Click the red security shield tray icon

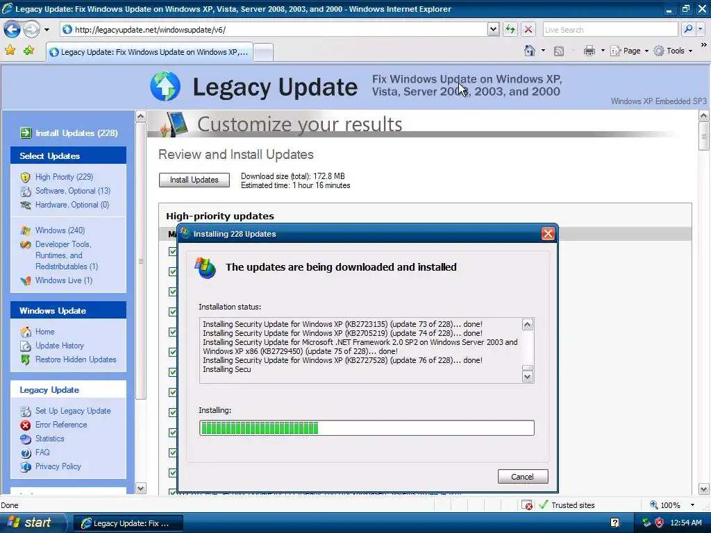coord(659,523)
